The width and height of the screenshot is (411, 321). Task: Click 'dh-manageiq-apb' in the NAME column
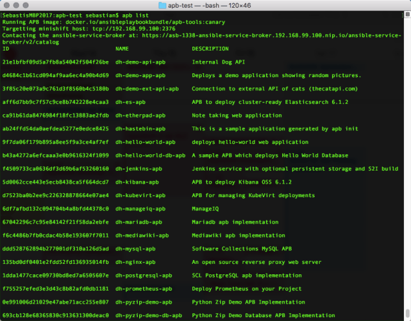pyautogui.click(x=140, y=209)
